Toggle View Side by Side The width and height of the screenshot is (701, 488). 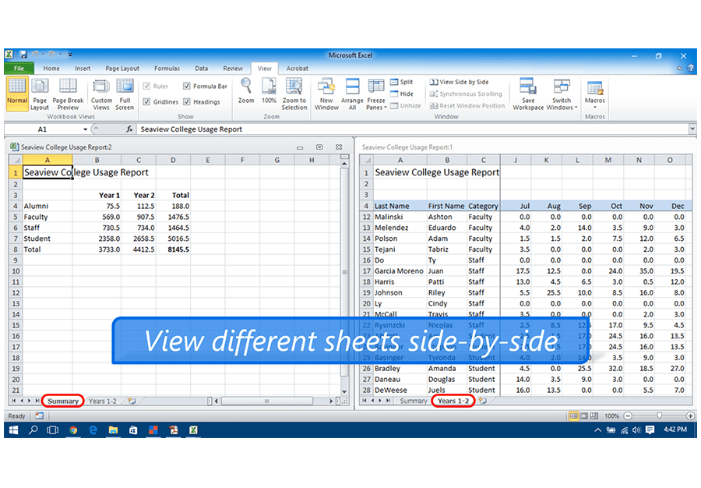coord(459,82)
